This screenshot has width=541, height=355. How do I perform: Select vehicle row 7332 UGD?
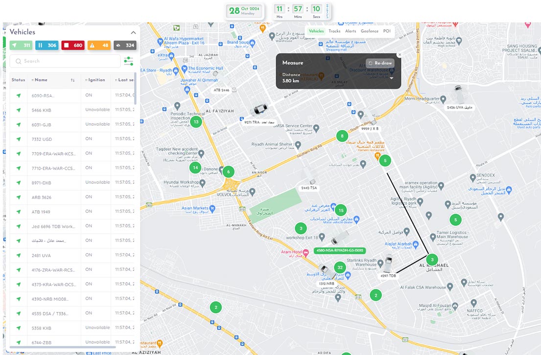click(x=42, y=139)
